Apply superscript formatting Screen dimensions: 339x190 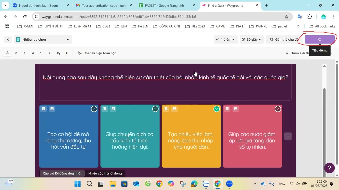(x=50, y=53)
